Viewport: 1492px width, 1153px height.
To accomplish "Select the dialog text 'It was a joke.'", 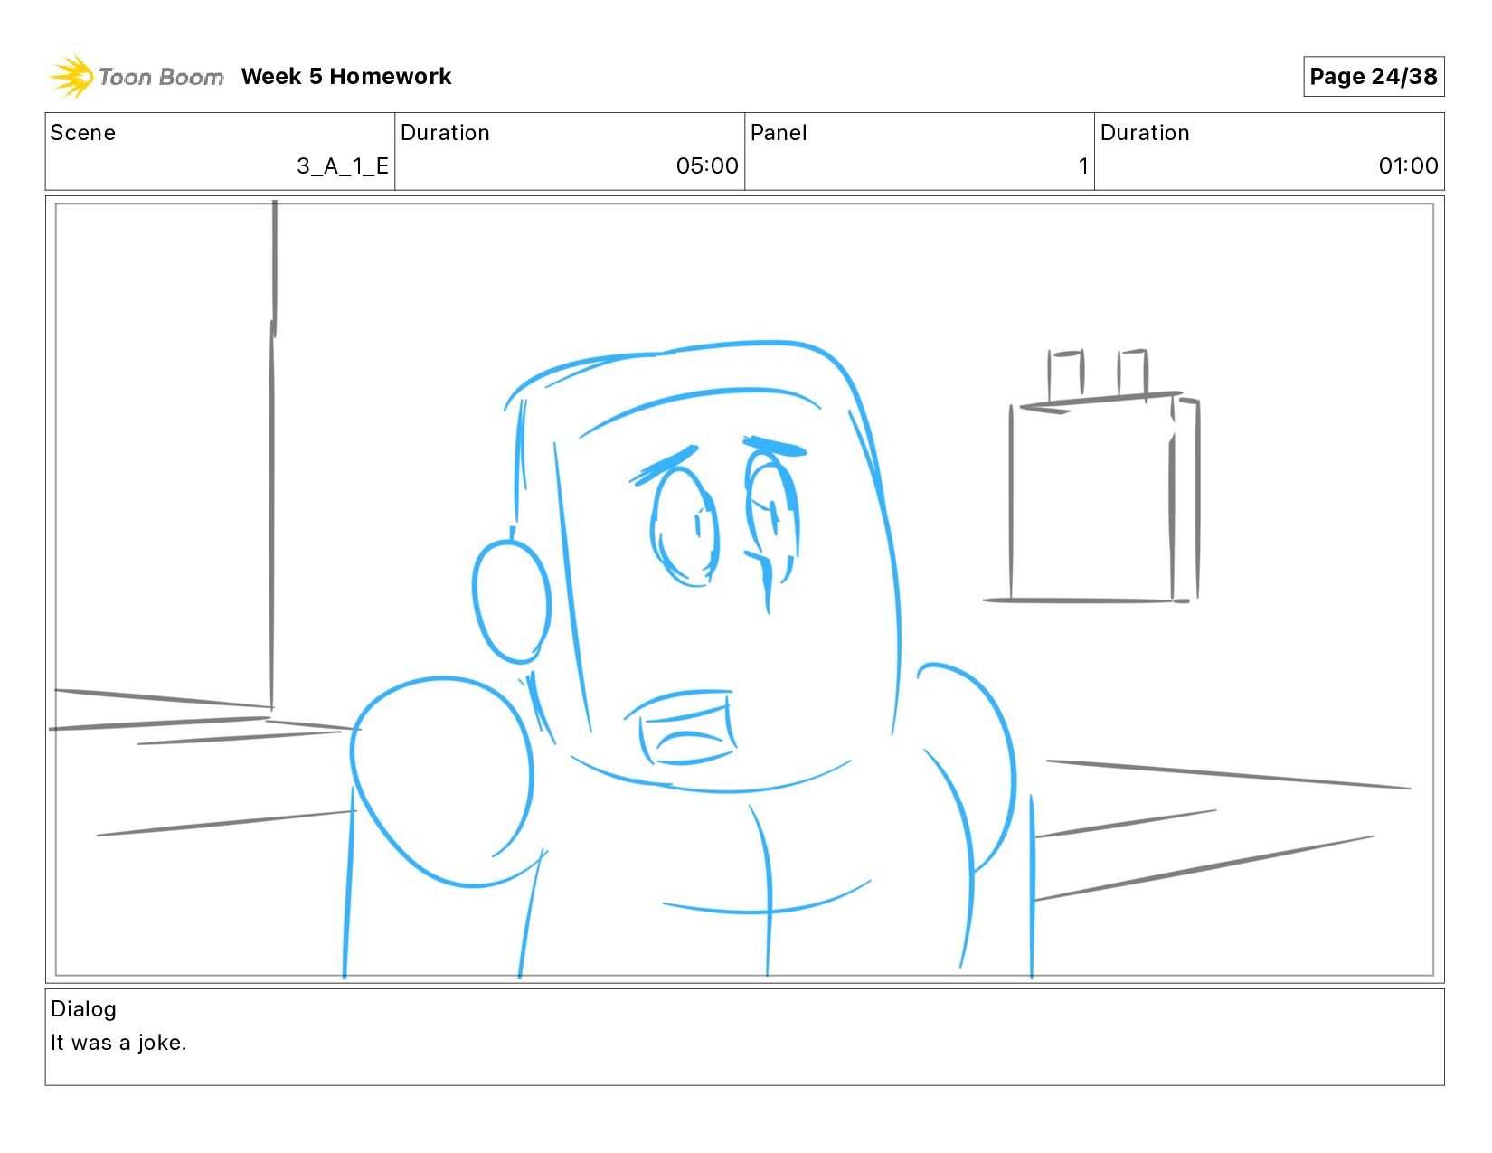I will pyautogui.click(x=118, y=1043).
